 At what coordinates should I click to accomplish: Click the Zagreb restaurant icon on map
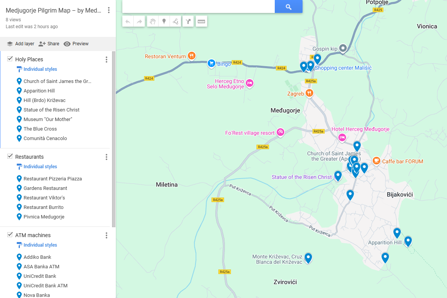pos(309,93)
